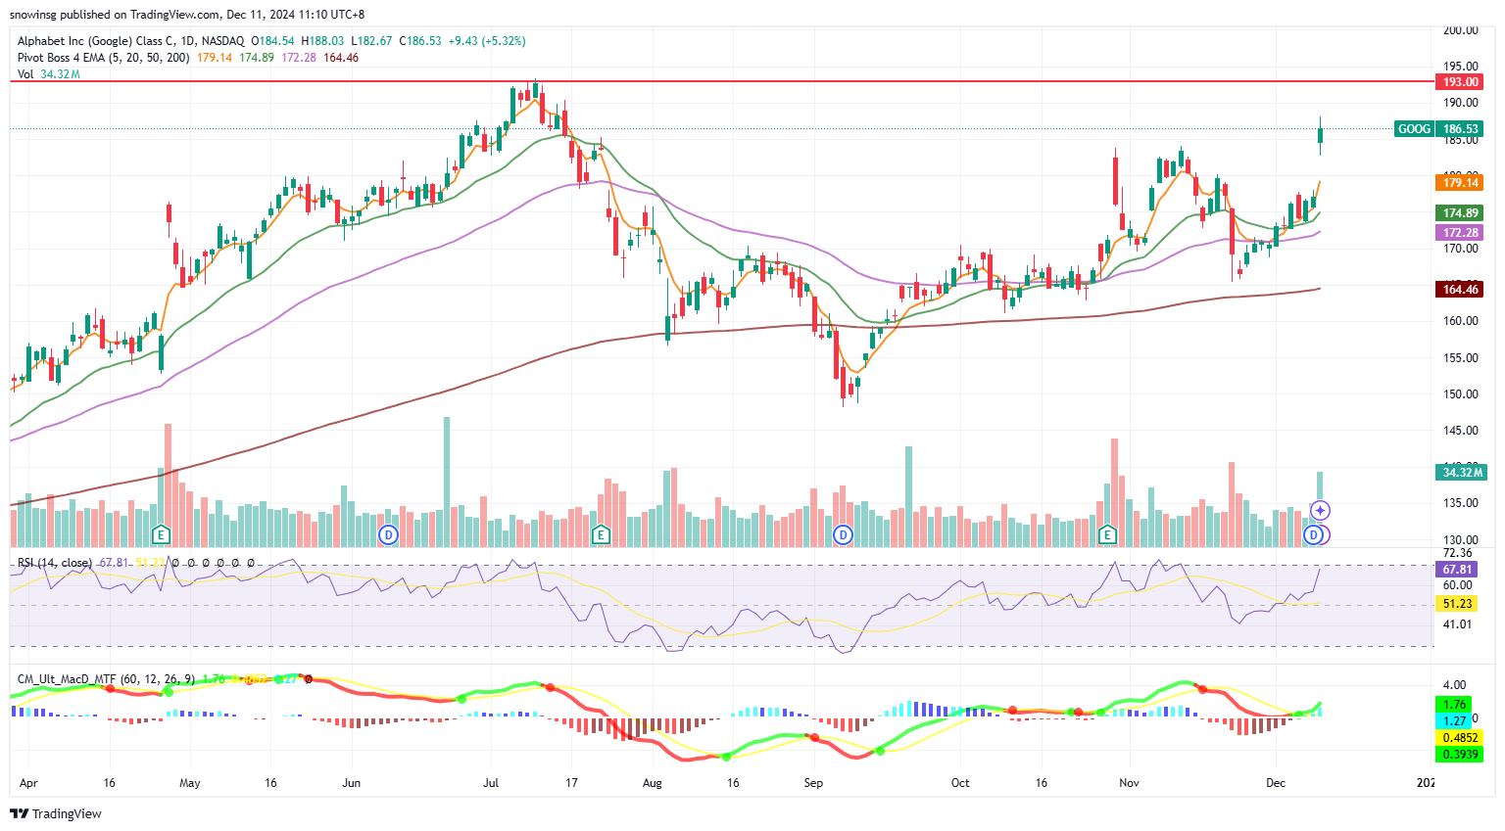Click the May label on time axis
Image resolution: width=1505 pixels, height=831 pixels.
[189, 783]
